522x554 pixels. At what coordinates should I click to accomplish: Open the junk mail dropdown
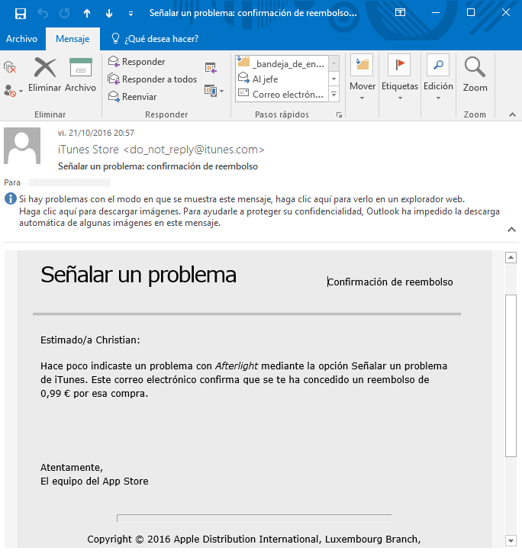click(x=13, y=91)
